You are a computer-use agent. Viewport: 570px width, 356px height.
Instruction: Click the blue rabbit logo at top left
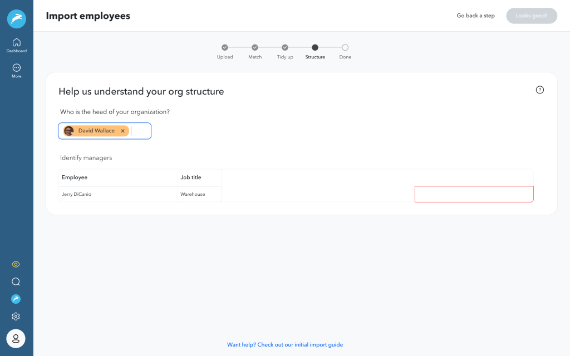(x=16, y=18)
